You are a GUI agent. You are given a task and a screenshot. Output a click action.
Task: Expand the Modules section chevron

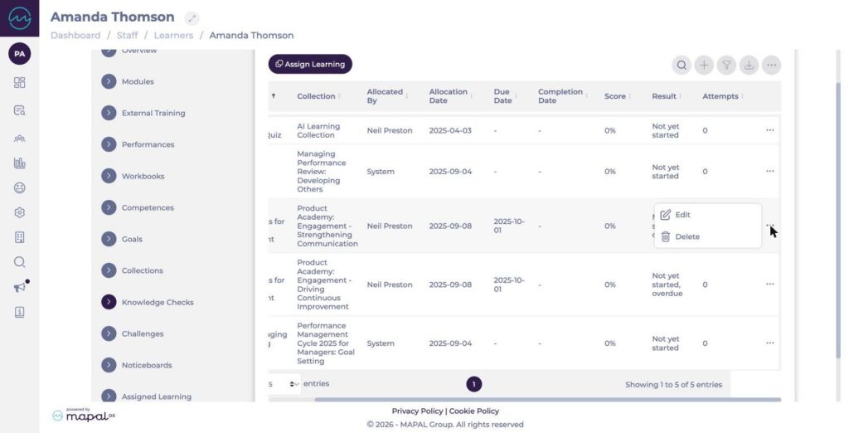(109, 81)
